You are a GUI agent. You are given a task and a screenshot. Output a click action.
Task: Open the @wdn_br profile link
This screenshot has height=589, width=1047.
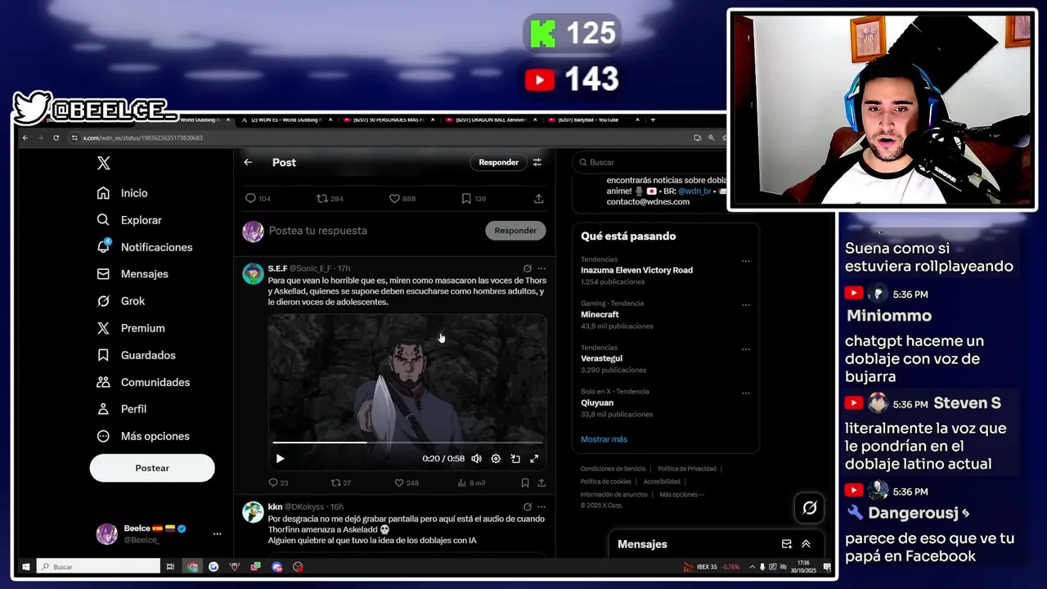[694, 191]
